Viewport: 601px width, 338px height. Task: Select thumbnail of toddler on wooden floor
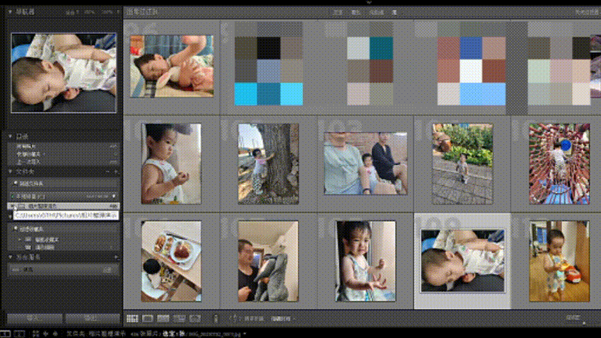(x=559, y=262)
